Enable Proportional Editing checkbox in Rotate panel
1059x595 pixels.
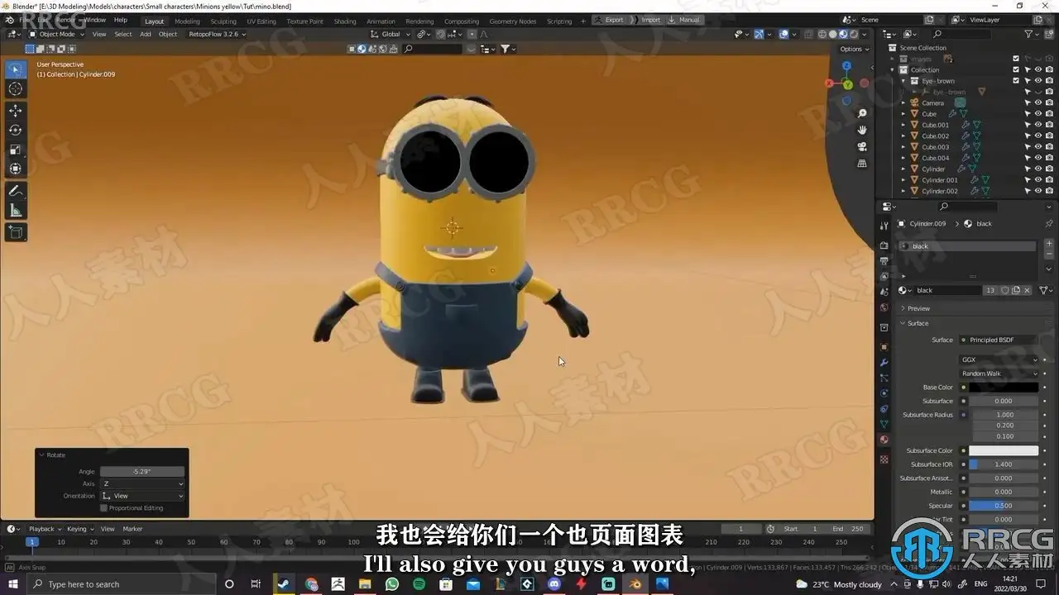pos(104,507)
